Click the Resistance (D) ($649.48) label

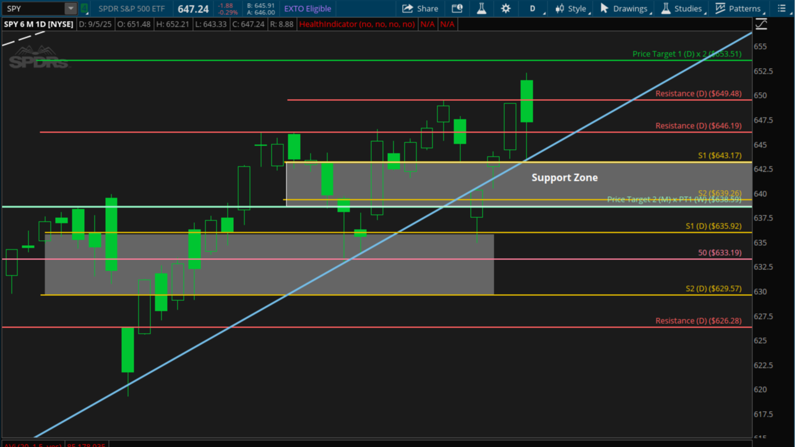[x=698, y=93]
